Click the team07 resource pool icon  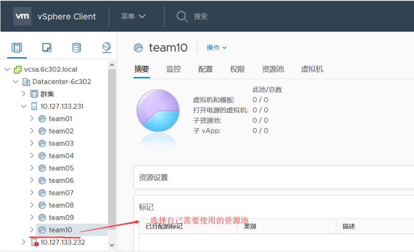(42, 193)
